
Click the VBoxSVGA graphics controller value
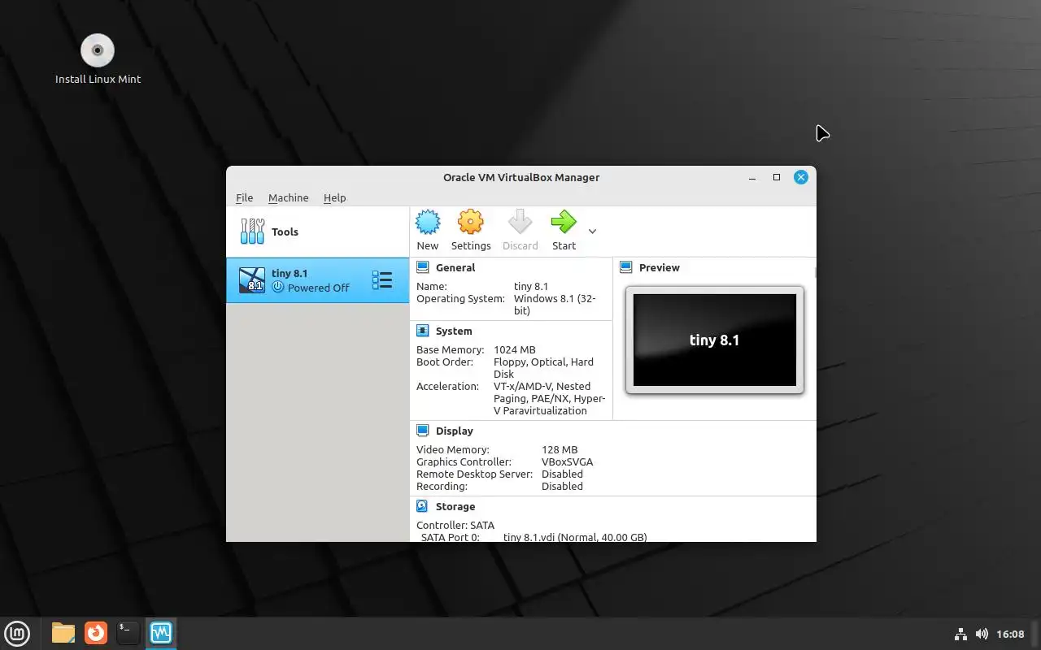[568, 461]
